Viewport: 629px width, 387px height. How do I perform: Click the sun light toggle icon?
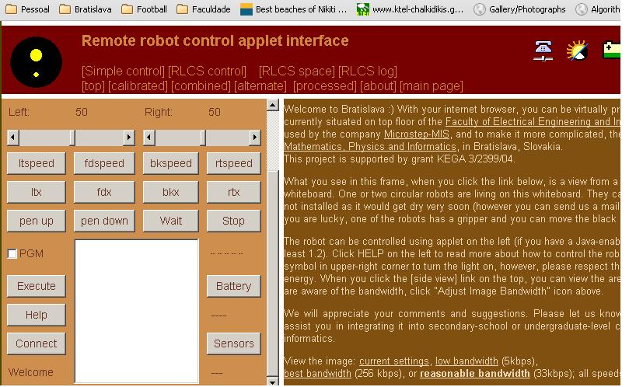(577, 51)
